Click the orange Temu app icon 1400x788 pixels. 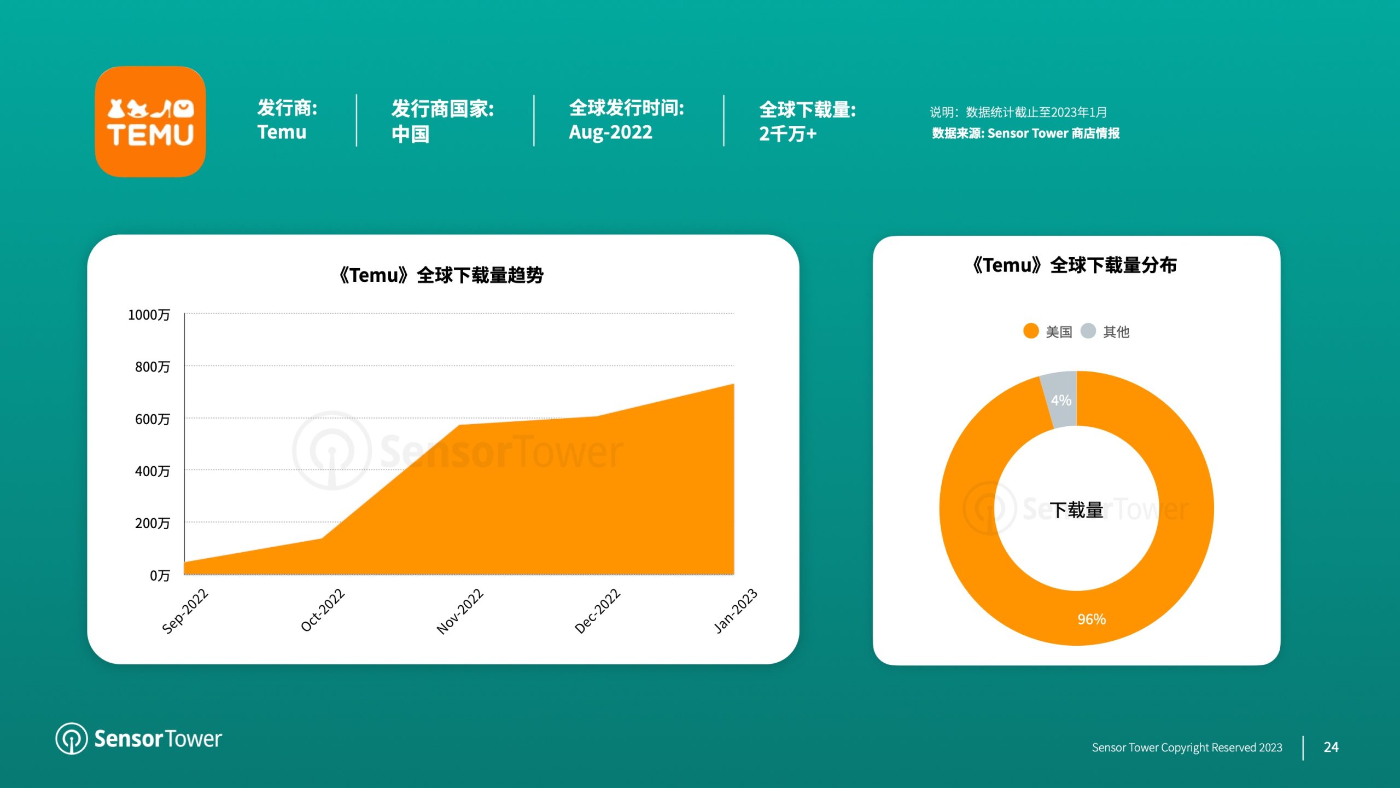tap(150, 121)
